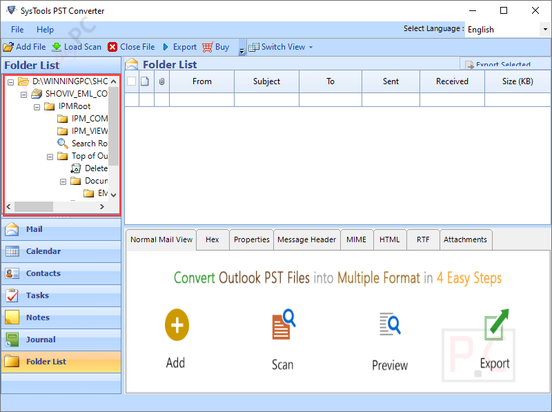Click the red Close File icon
Screen dimensions: 552x412
coord(112,47)
